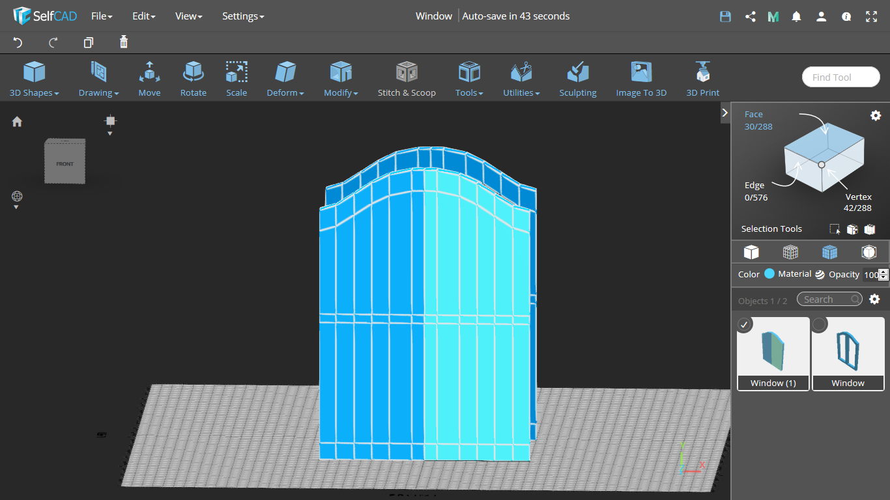Reset view with Home icon
890x500 pixels.
[x=17, y=121]
